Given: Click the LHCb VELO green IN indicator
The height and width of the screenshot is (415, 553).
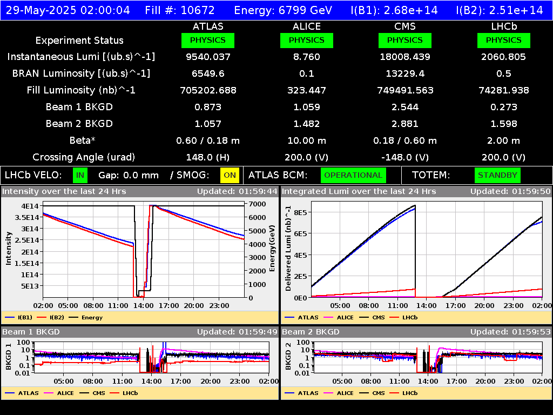Looking at the screenshot, I should click(x=80, y=176).
